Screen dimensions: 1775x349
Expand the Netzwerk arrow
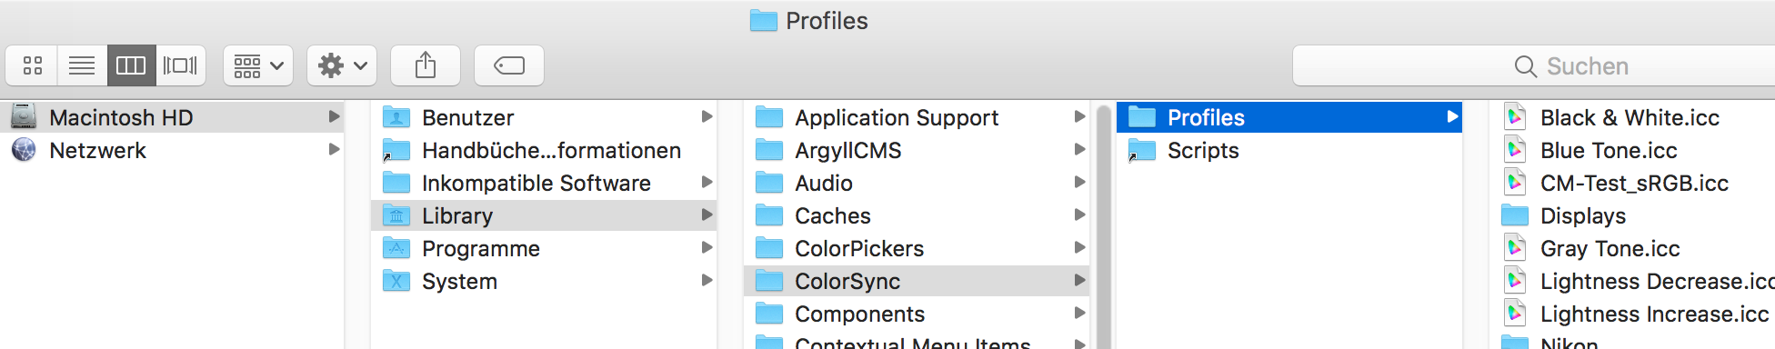tap(334, 149)
